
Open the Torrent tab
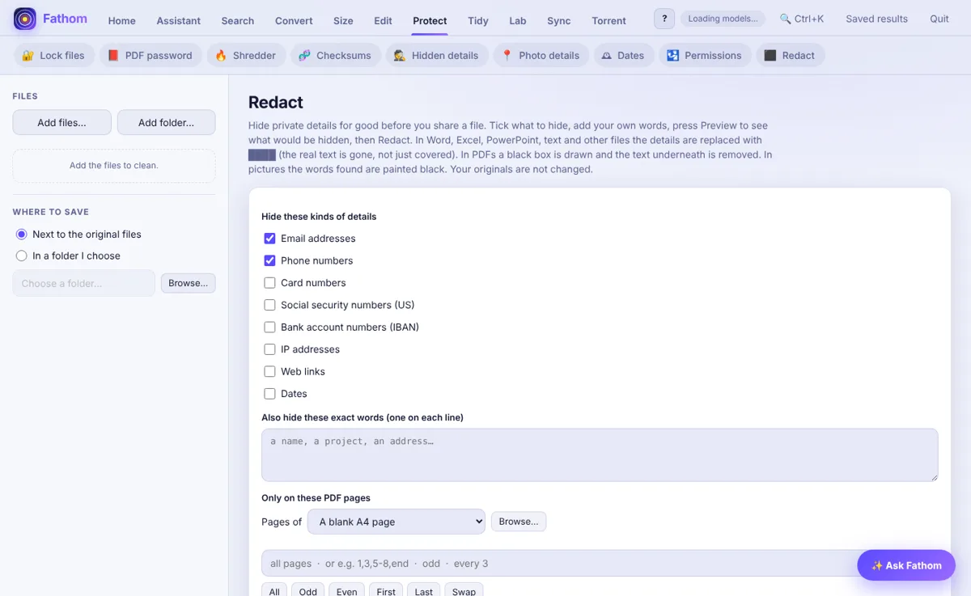[609, 21]
